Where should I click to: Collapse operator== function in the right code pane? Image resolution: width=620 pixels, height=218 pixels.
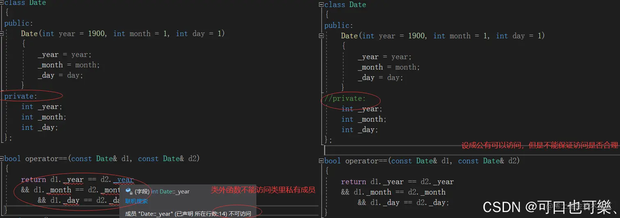tap(321, 161)
